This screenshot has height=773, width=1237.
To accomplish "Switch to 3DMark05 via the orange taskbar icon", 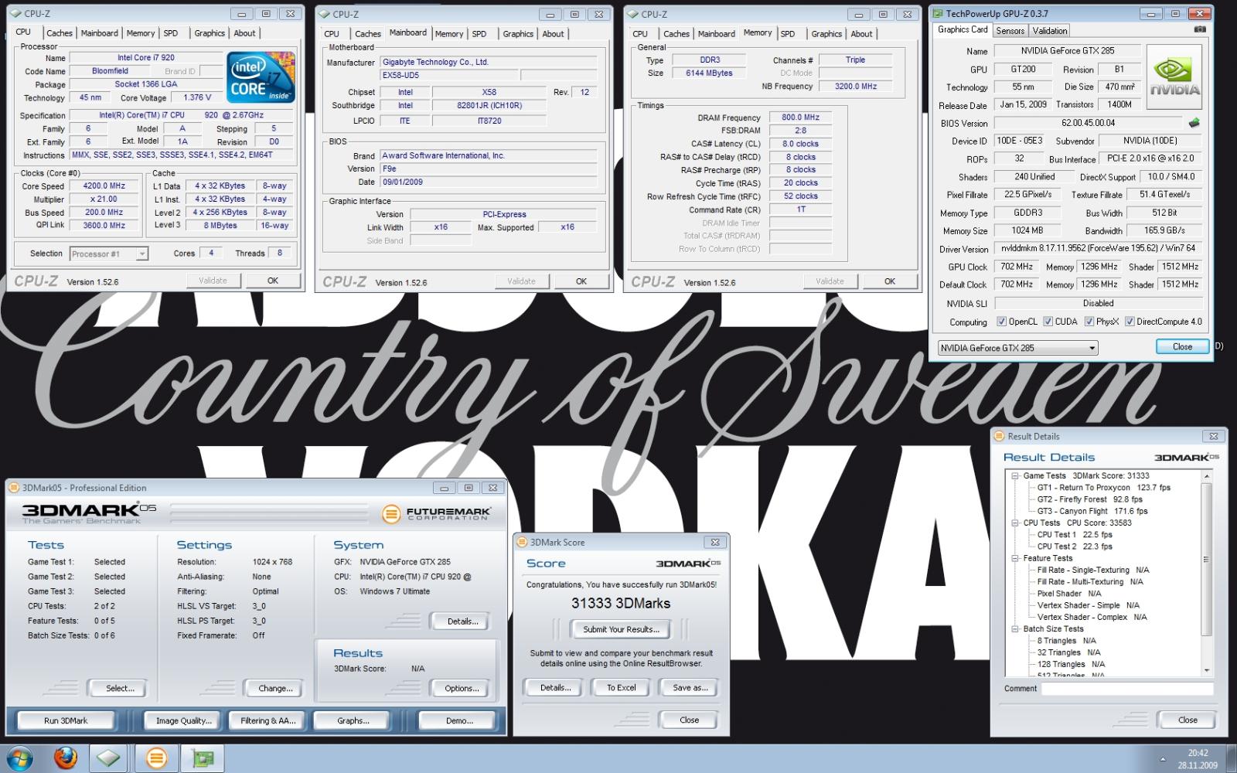I will [x=156, y=758].
